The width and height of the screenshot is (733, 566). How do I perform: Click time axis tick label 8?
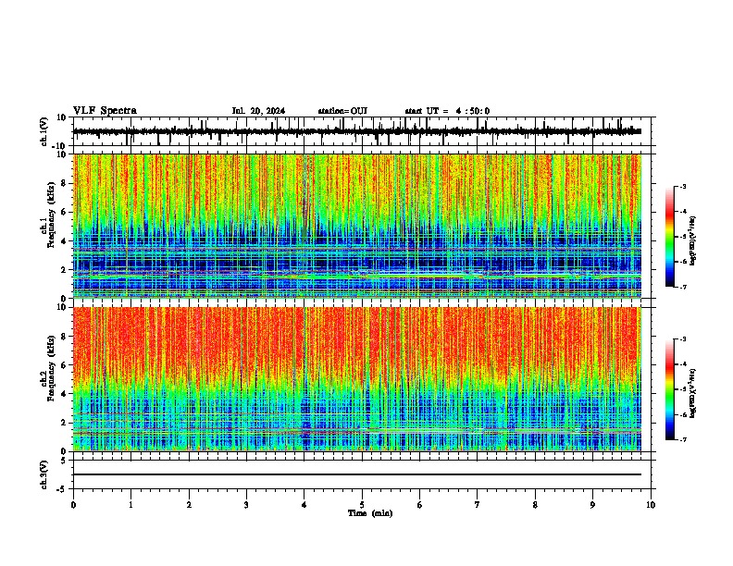click(535, 505)
